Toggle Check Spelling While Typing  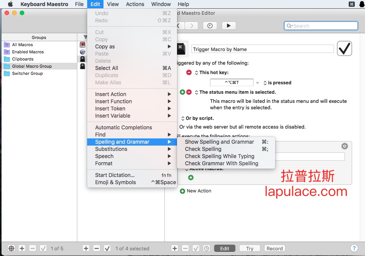coord(219,156)
